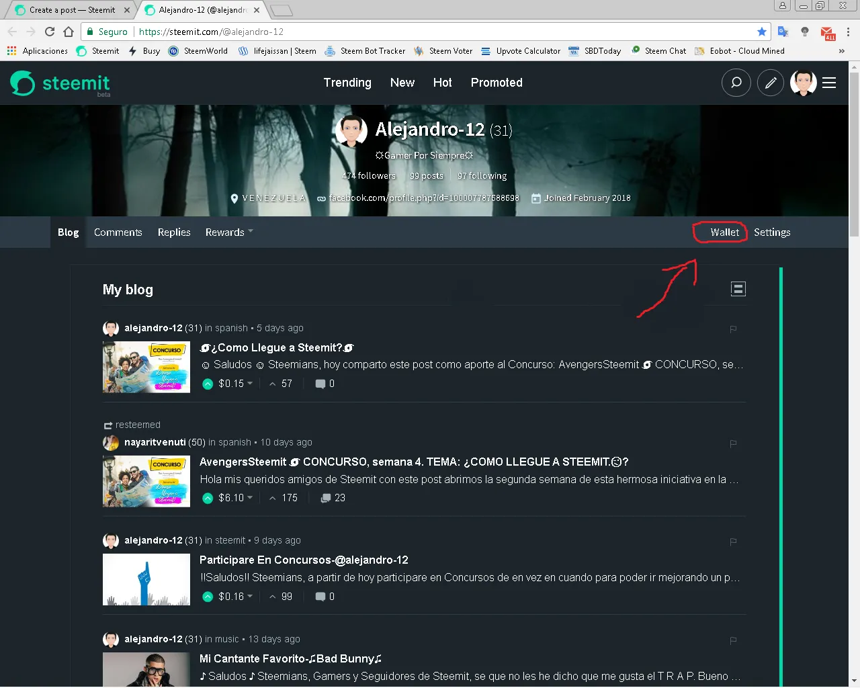Open Steem Chat bookmark
This screenshot has width=860, height=688.
click(x=659, y=51)
